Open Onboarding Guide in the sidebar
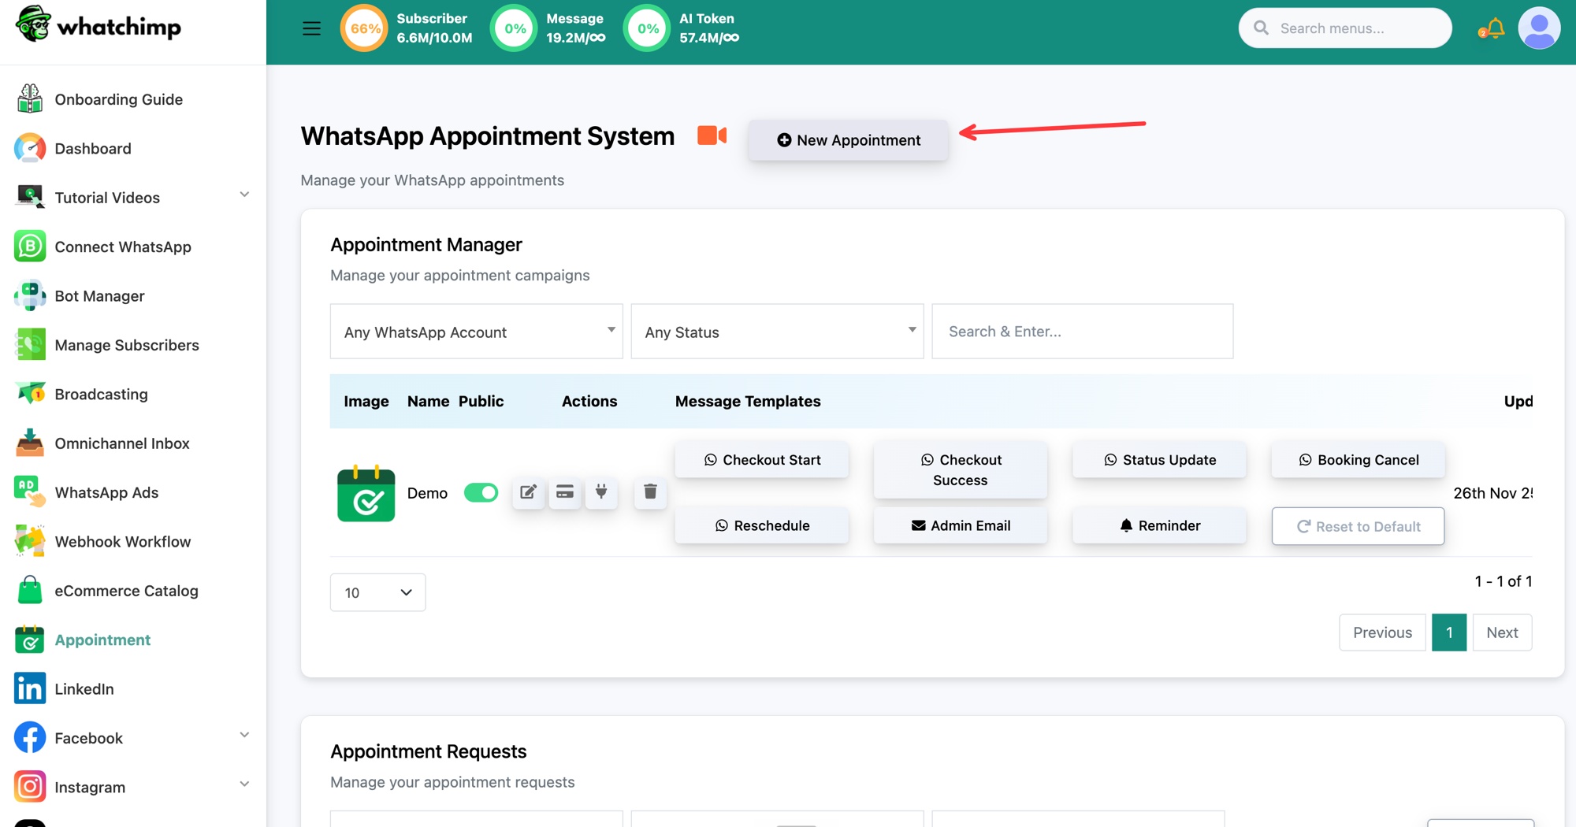The image size is (1576, 827). pos(118,99)
